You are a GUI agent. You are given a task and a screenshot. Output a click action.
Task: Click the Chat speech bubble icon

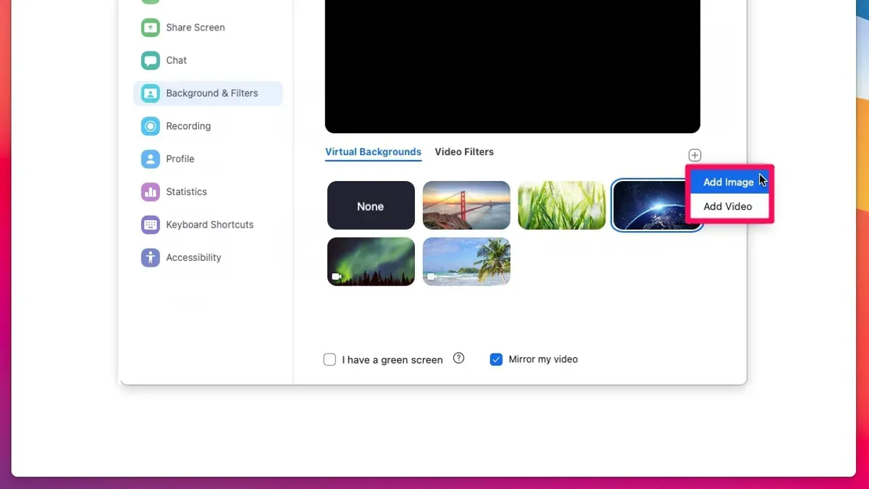point(150,60)
